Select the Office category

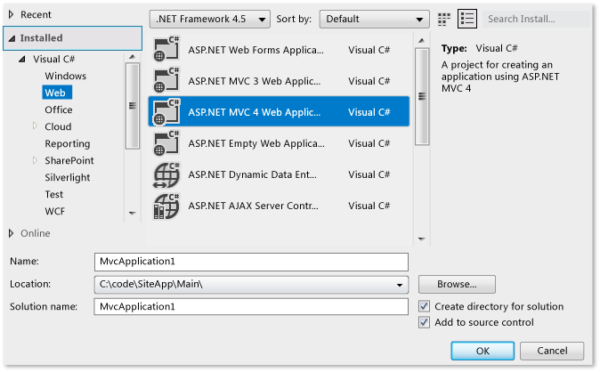coord(59,109)
